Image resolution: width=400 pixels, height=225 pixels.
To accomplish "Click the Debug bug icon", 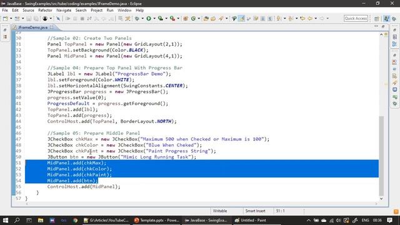I will coord(137,18).
